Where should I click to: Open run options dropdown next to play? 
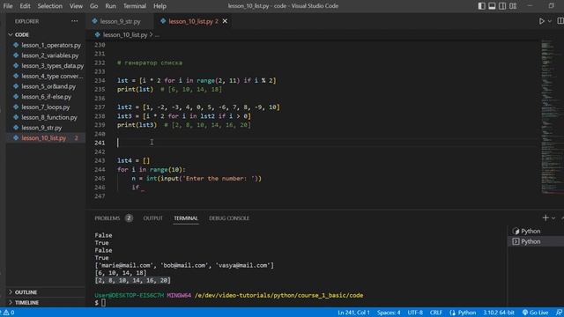pos(550,21)
